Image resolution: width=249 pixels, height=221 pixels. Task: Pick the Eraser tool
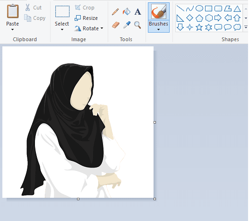click(x=116, y=25)
